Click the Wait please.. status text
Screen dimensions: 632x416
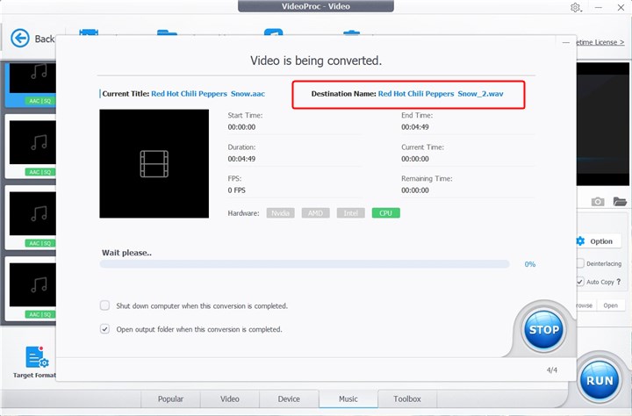pyautogui.click(x=126, y=253)
